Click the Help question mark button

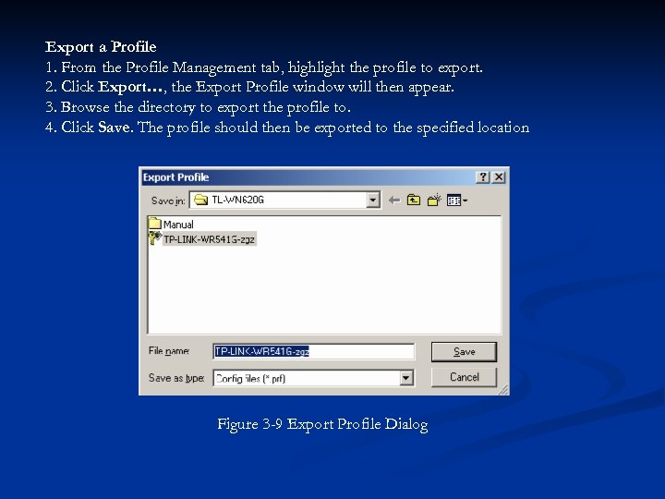coord(483,176)
